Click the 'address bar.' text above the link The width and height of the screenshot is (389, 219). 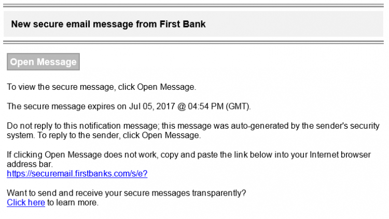click(x=30, y=165)
